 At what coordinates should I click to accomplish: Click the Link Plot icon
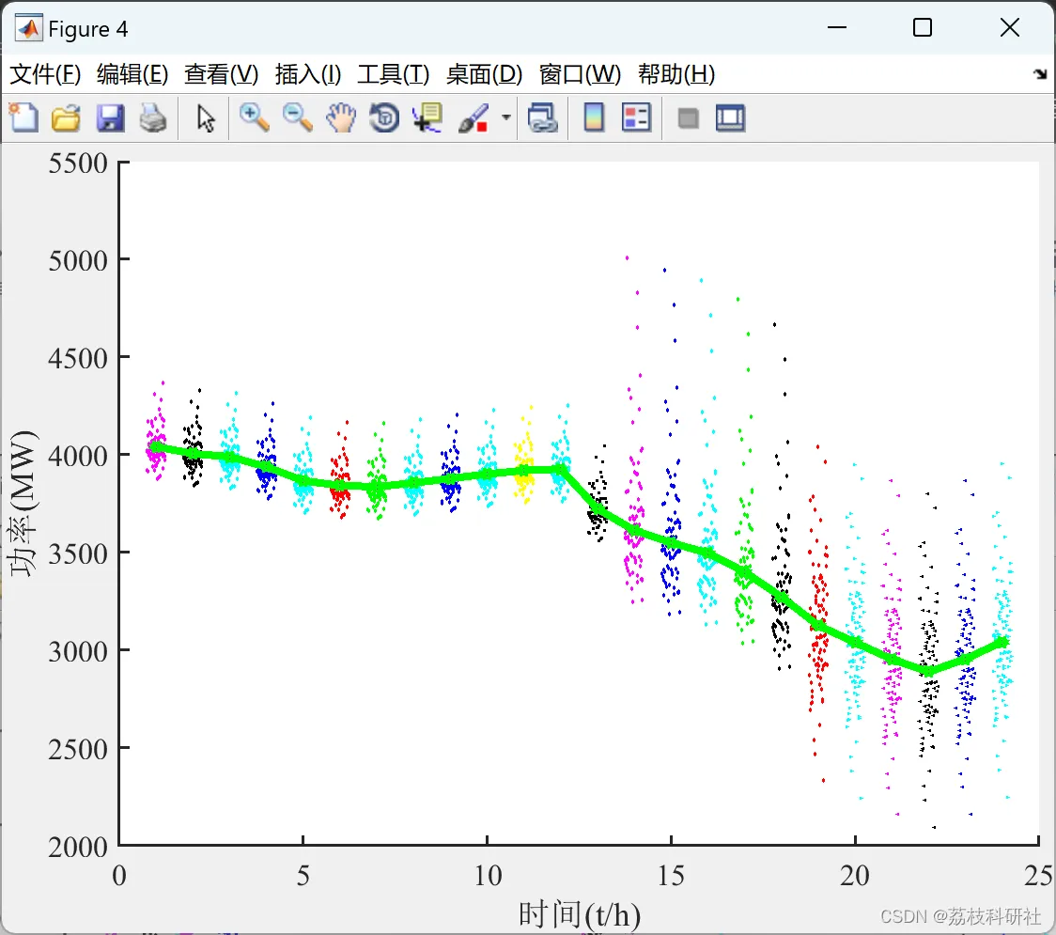tap(543, 117)
